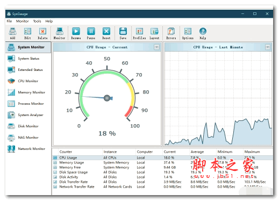Sort by the Minimum column header
Screen dimensions: 279x201
pos(230,152)
